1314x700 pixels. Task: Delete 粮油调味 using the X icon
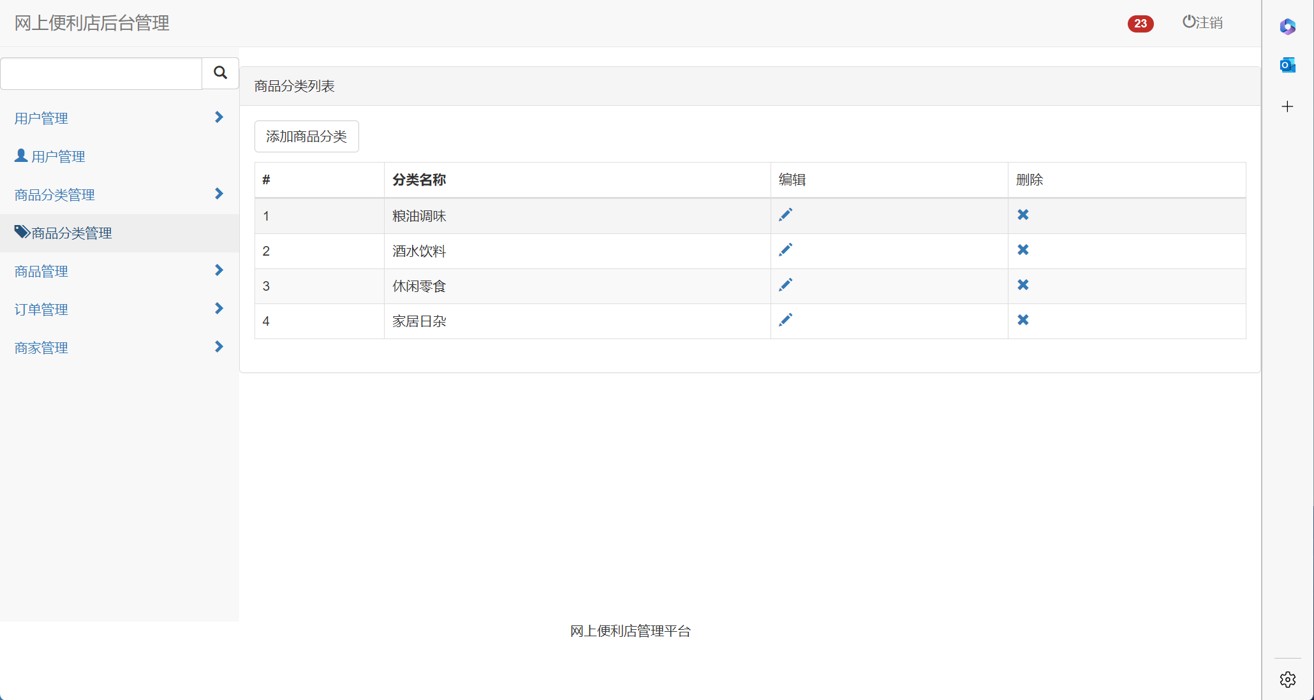1022,215
